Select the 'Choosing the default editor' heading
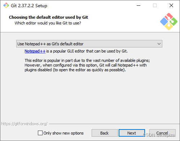Screen dimensions: 180x141 click(x=48, y=17)
